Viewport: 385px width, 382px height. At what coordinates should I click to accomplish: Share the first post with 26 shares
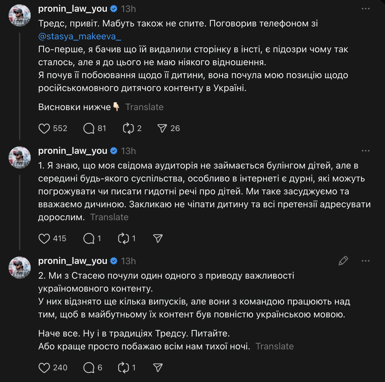click(162, 128)
